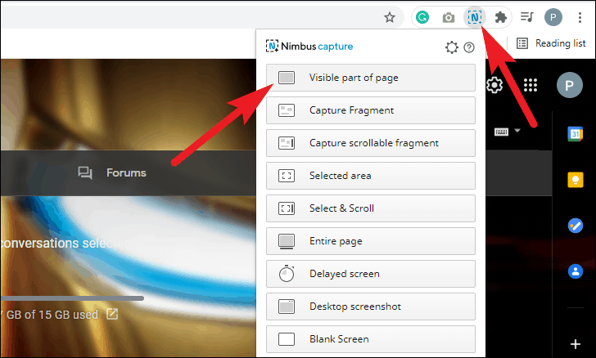Choose Capture Fragment option
The image size is (596, 358).
[371, 110]
